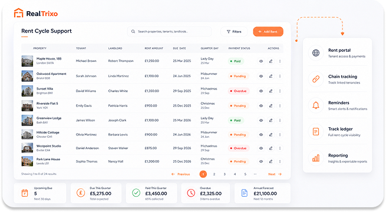386x212 pixels.
Task: Open the Filters button
Action: point(234,31)
